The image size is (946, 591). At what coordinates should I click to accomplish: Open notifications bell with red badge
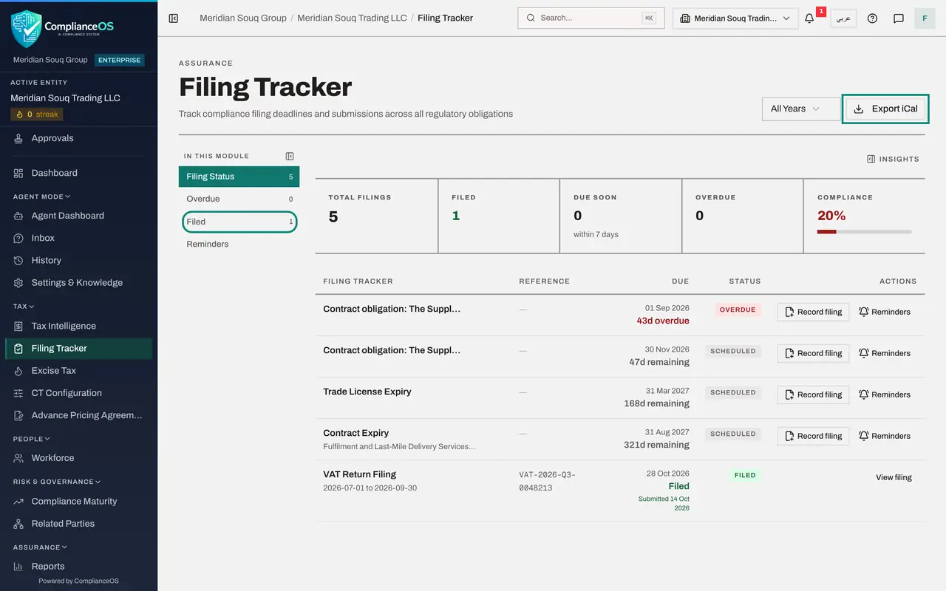[810, 18]
